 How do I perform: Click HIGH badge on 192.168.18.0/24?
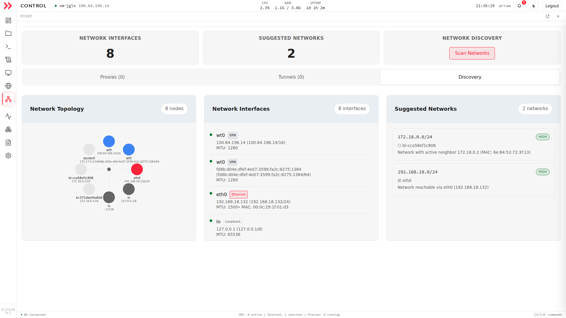point(542,172)
